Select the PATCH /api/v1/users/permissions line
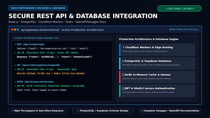Screen dimensions: 210x118 [34, 82]
